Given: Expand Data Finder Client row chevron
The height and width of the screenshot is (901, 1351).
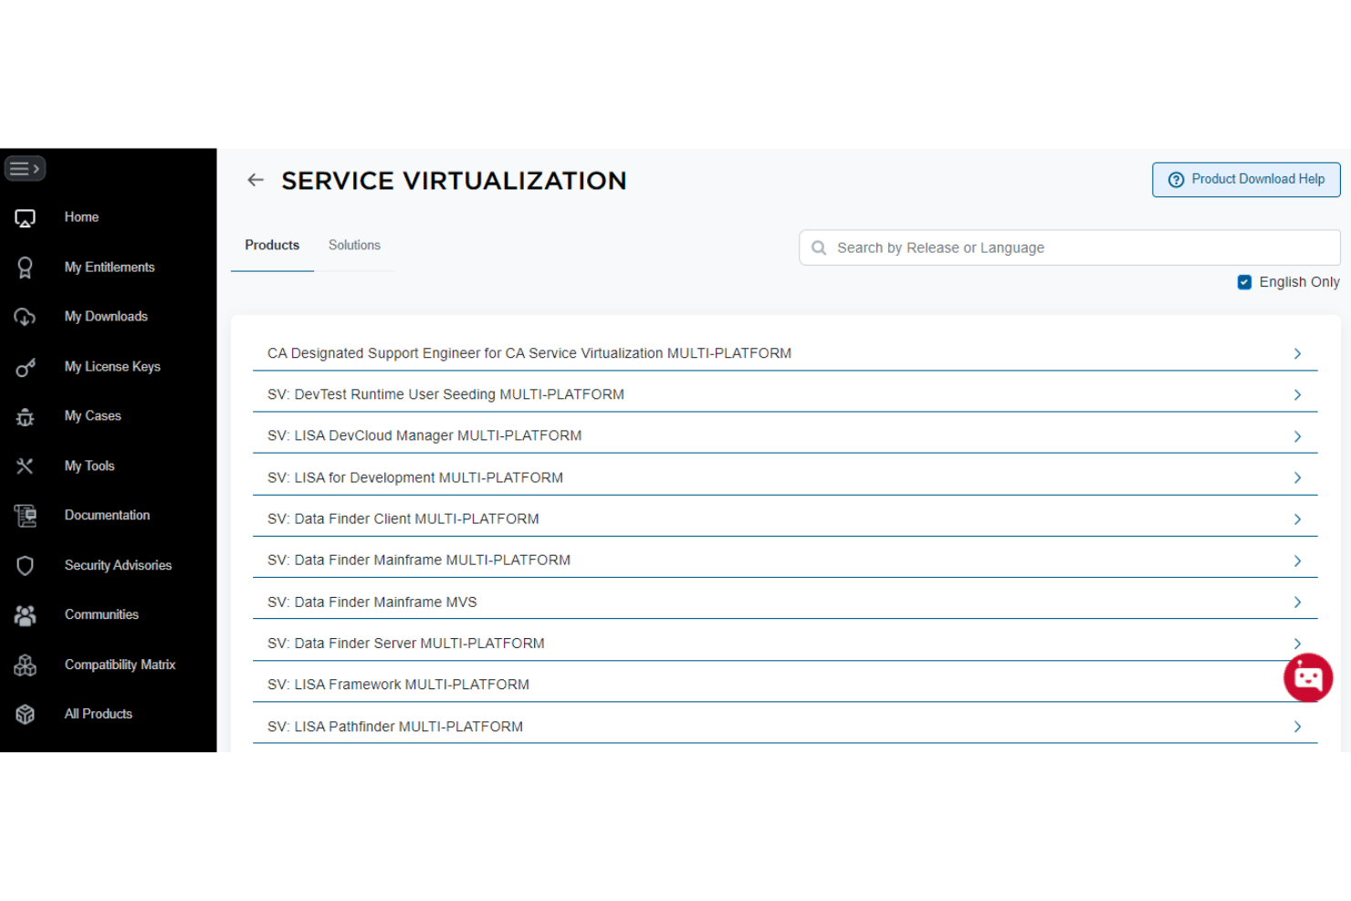Looking at the screenshot, I should coord(1297,519).
